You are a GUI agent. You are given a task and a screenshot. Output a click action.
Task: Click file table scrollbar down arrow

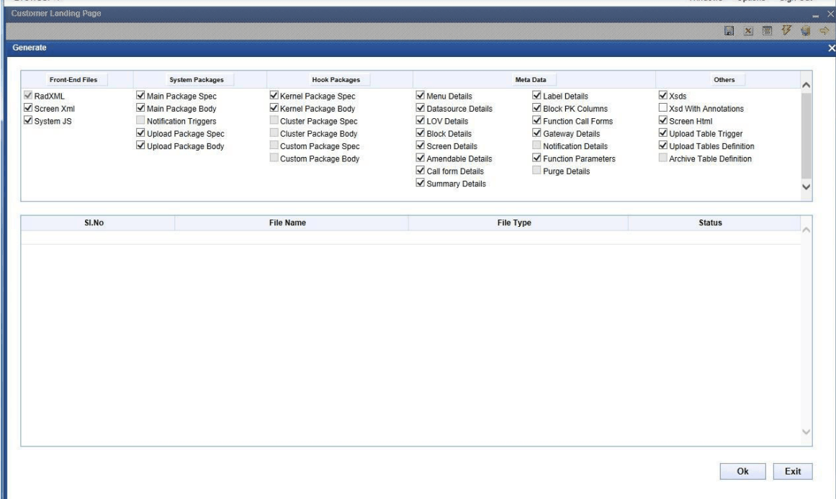(806, 432)
